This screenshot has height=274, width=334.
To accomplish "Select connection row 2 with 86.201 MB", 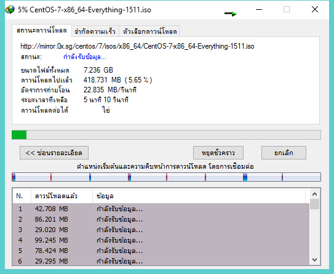I will [x=161, y=219].
